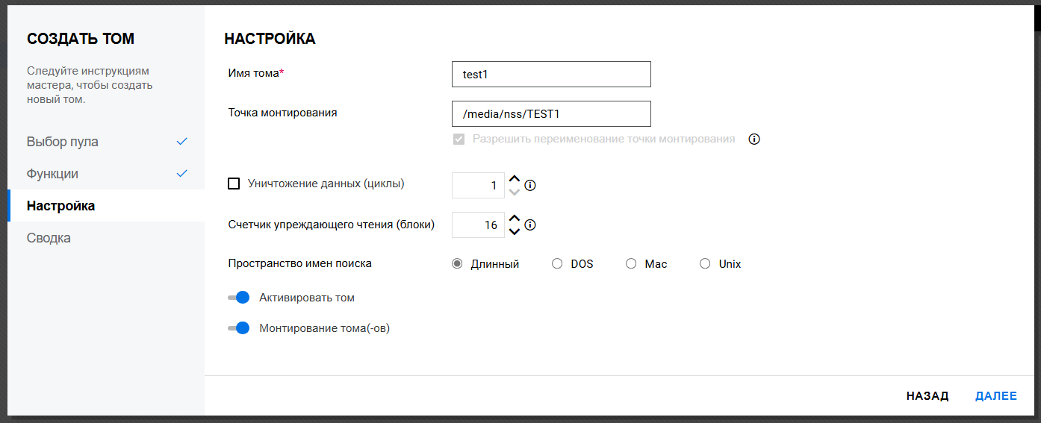Toggle the Активировать том switch
Image resolution: width=1041 pixels, height=423 pixels.
click(239, 298)
